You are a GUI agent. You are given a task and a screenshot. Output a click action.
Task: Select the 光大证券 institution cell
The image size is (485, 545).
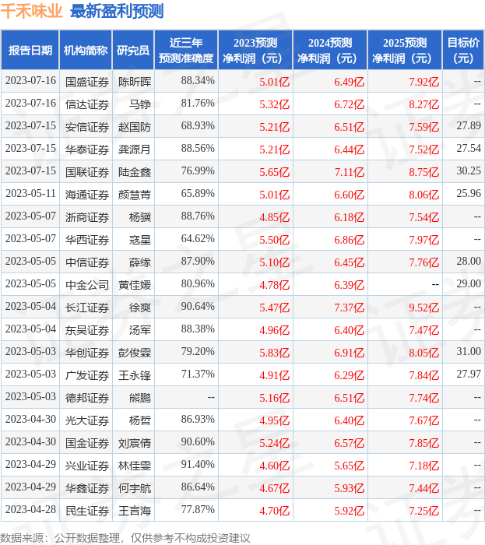(x=87, y=421)
